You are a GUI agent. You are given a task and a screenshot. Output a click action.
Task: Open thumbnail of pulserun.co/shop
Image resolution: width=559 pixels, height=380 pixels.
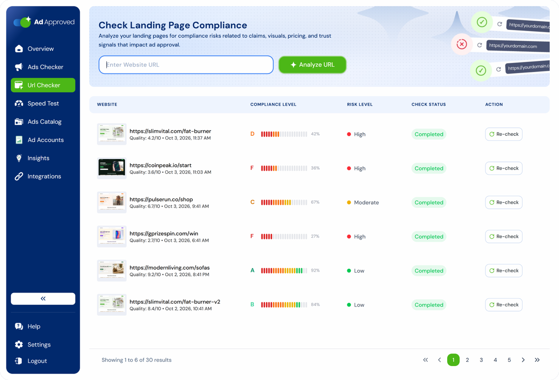(x=112, y=202)
